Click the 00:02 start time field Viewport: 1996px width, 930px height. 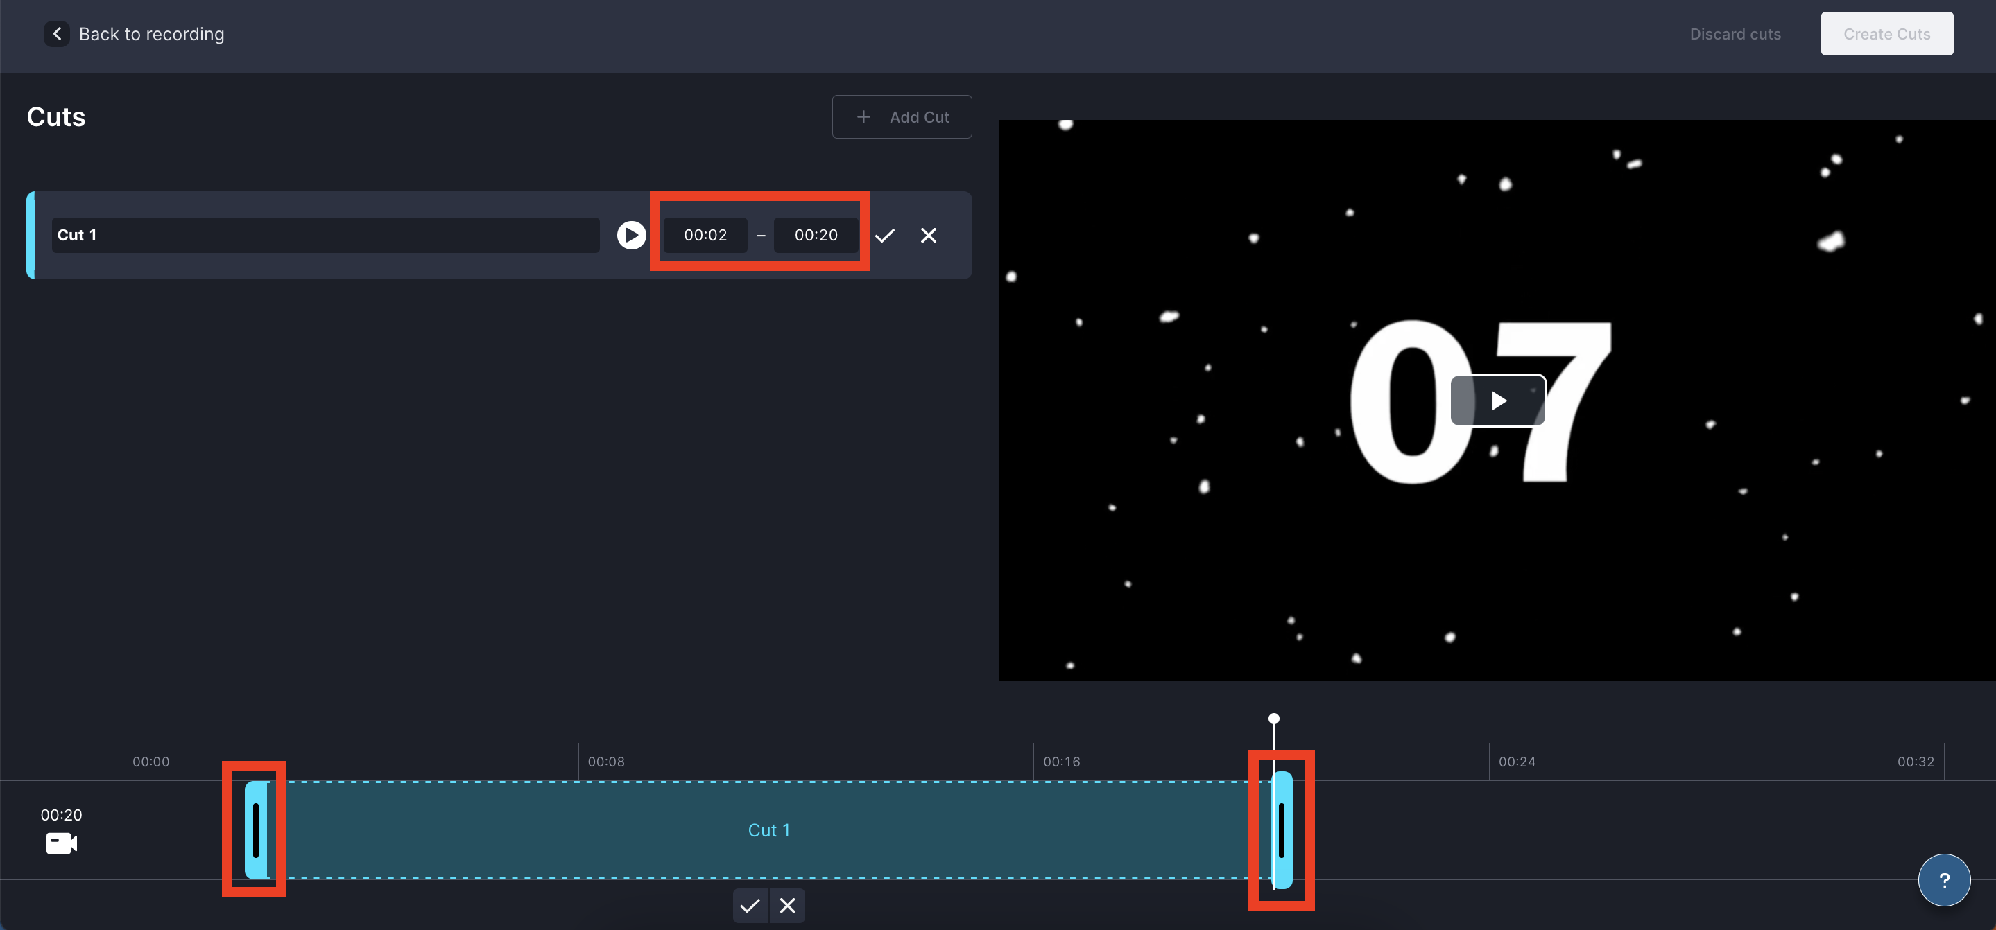(705, 236)
